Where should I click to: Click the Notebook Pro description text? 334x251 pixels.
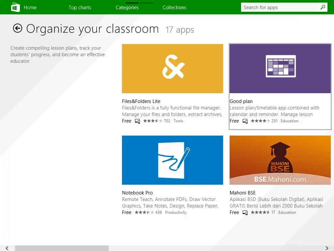pyautogui.click(x=170, y=203)
